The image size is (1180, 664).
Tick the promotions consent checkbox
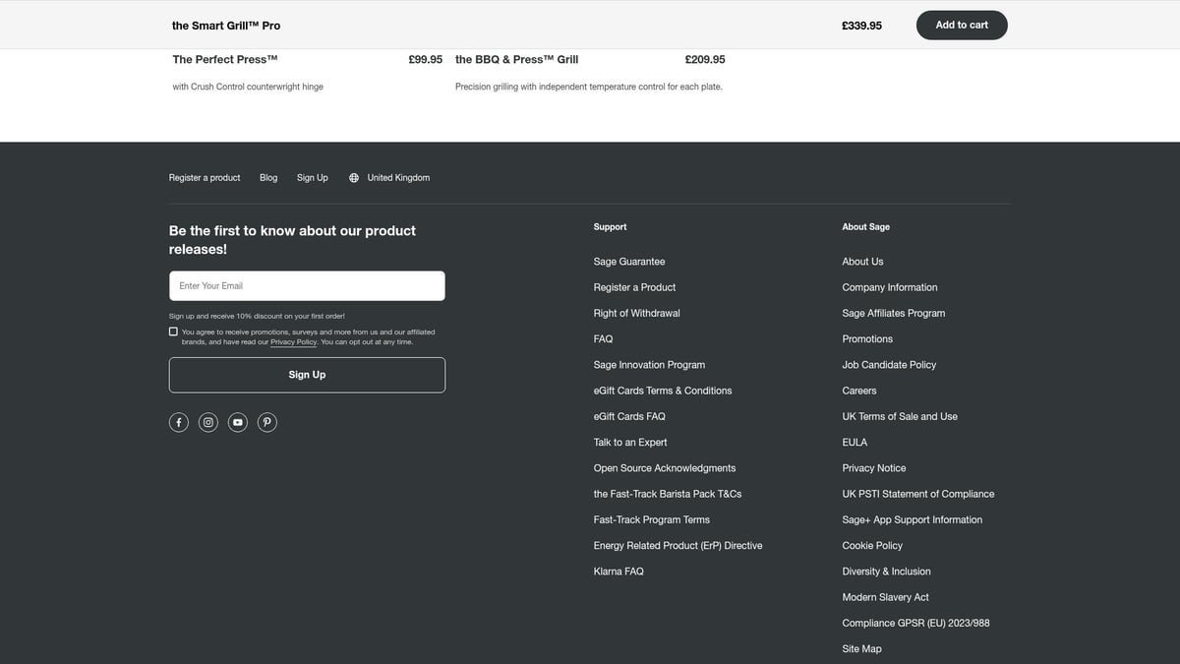coord(173,332)
